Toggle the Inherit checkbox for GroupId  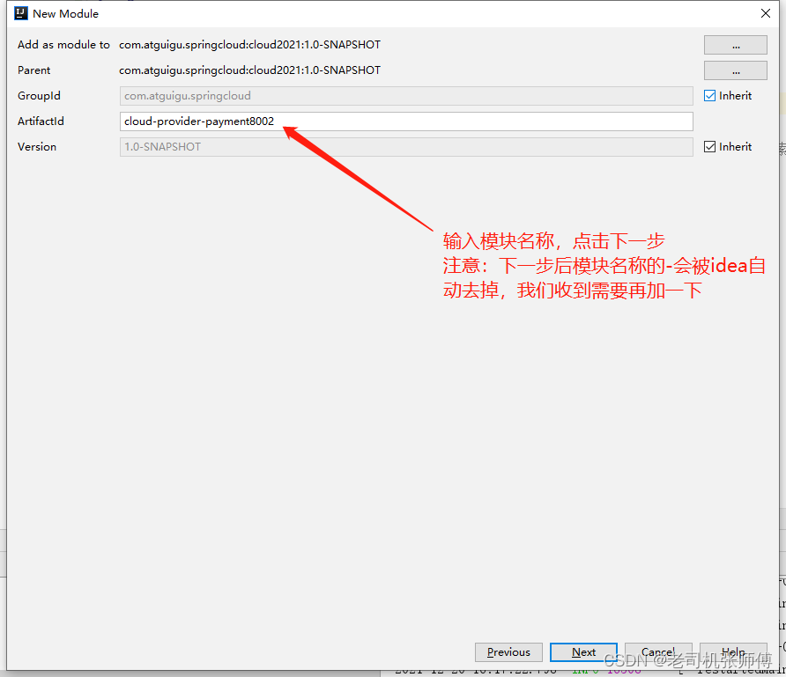pyautogui.click(x=710, y=96)
